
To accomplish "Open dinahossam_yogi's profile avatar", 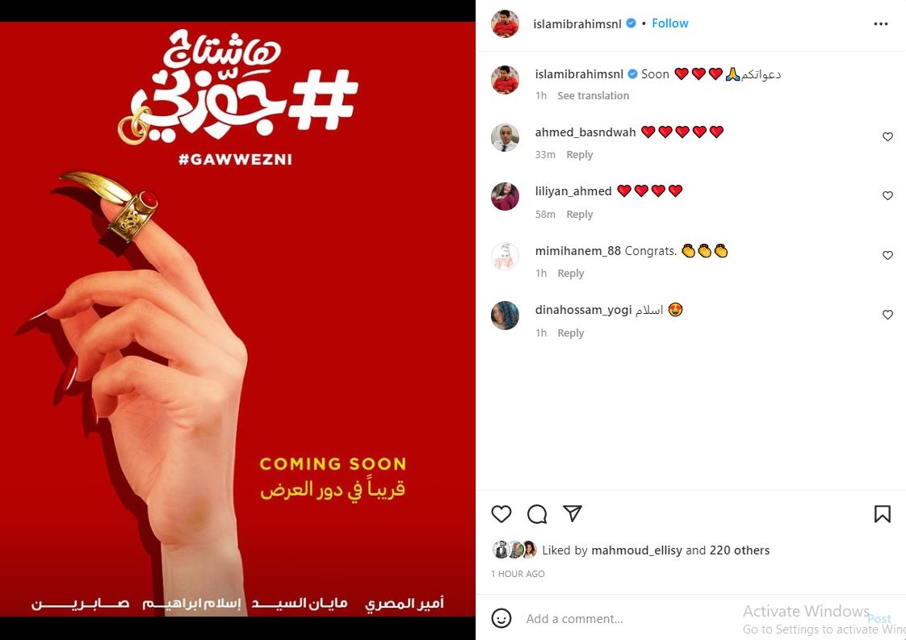I will [505, 316].
